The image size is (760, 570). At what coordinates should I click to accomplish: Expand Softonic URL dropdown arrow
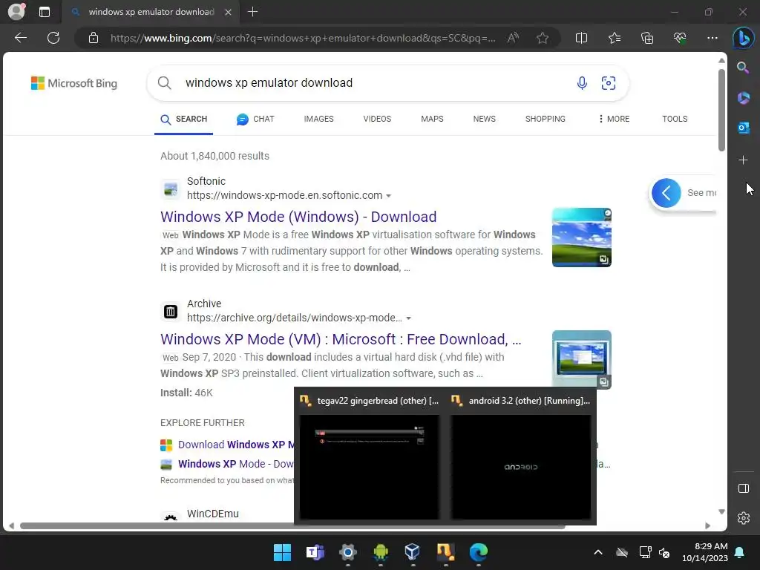388,196
